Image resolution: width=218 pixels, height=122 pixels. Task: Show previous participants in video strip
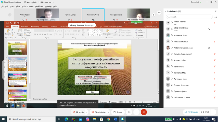coord(10,15)
